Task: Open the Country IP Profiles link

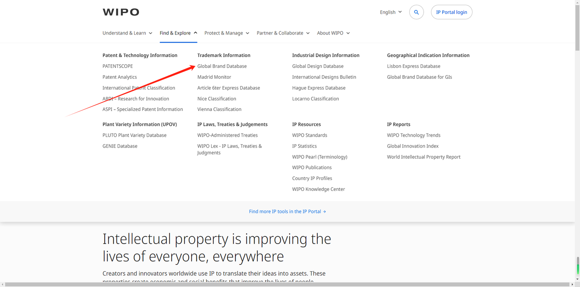Action: 312,178
